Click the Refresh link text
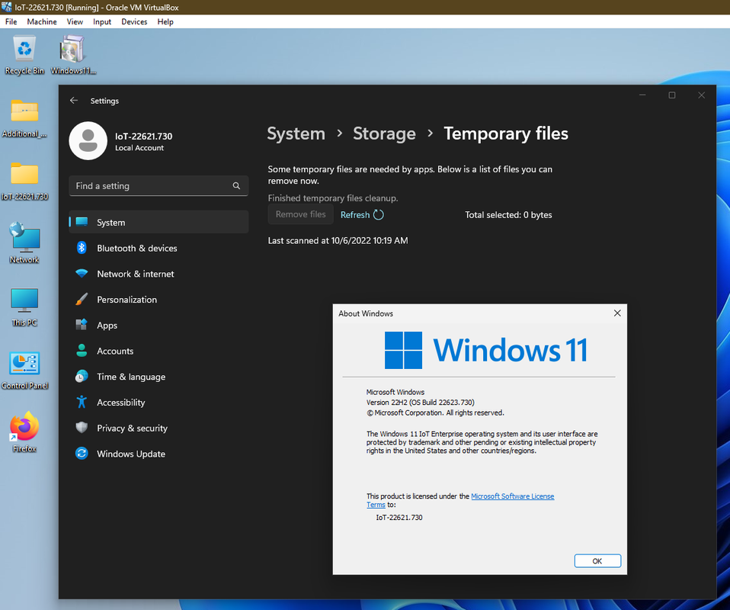Screen dimensions: 730x610 coord(355,215)
